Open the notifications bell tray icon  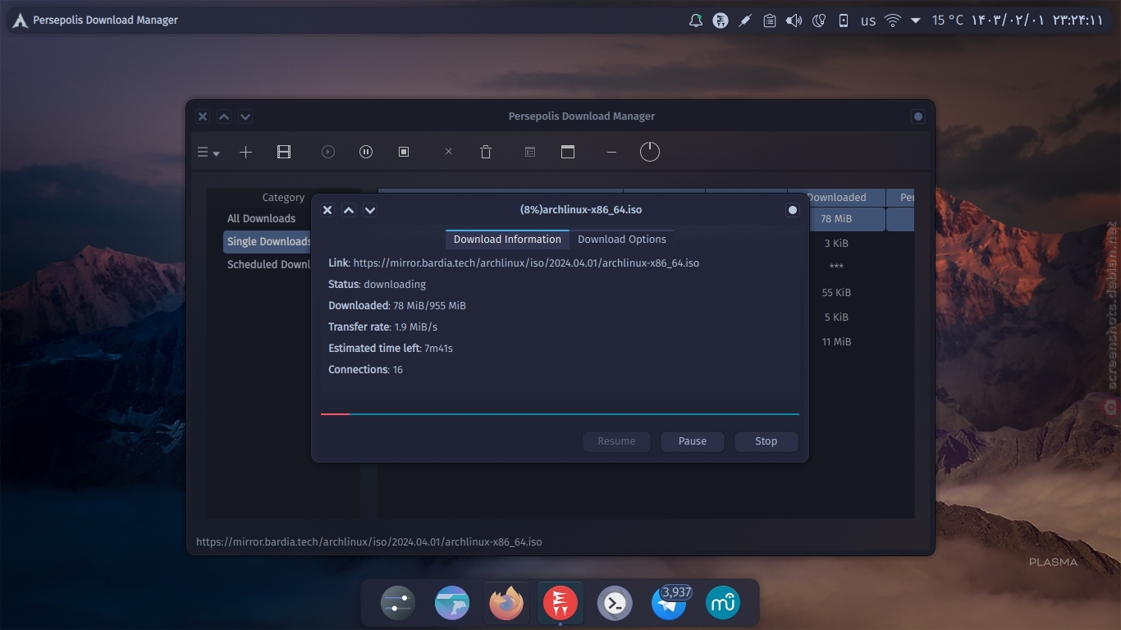(x=696, y=21)
